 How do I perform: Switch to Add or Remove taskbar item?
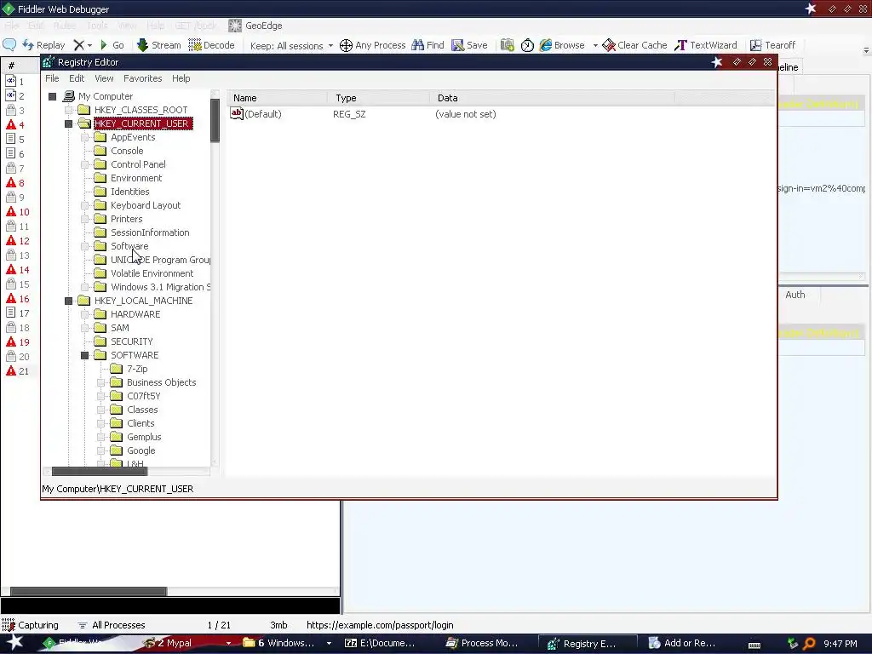click(682, 643)
